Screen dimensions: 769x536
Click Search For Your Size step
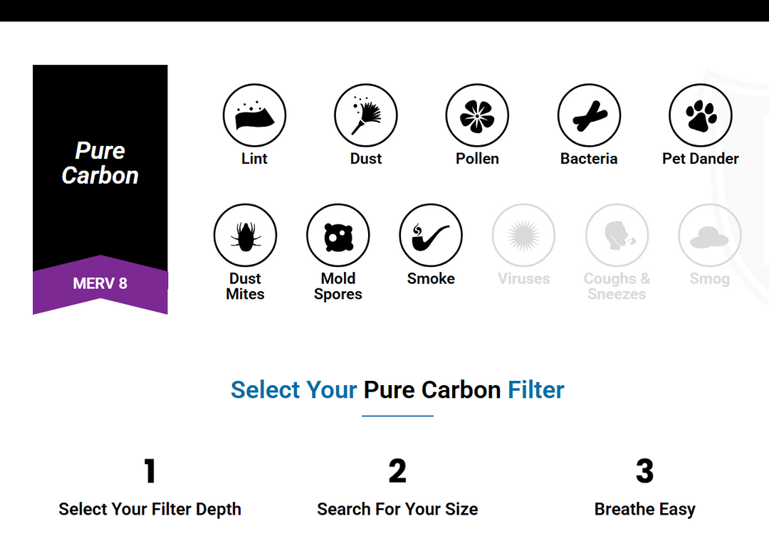click(397, 510)
